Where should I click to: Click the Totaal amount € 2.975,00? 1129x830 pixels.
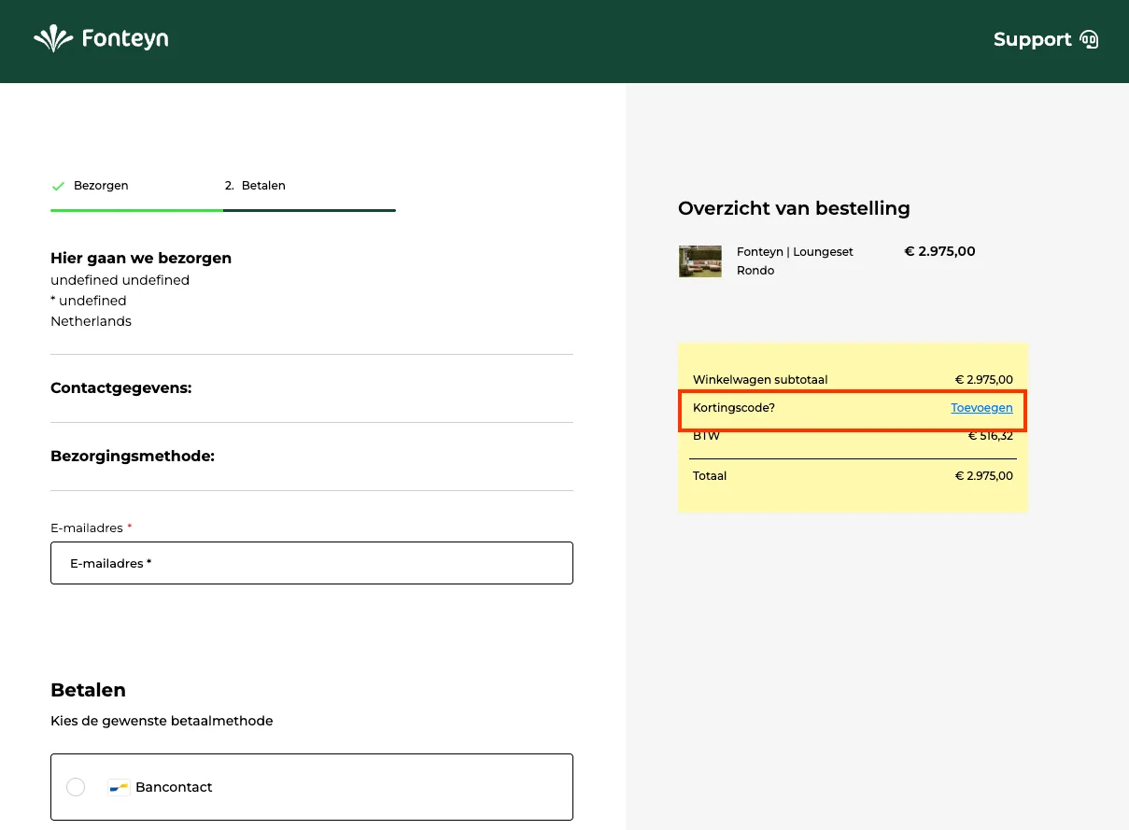point(983,475)
